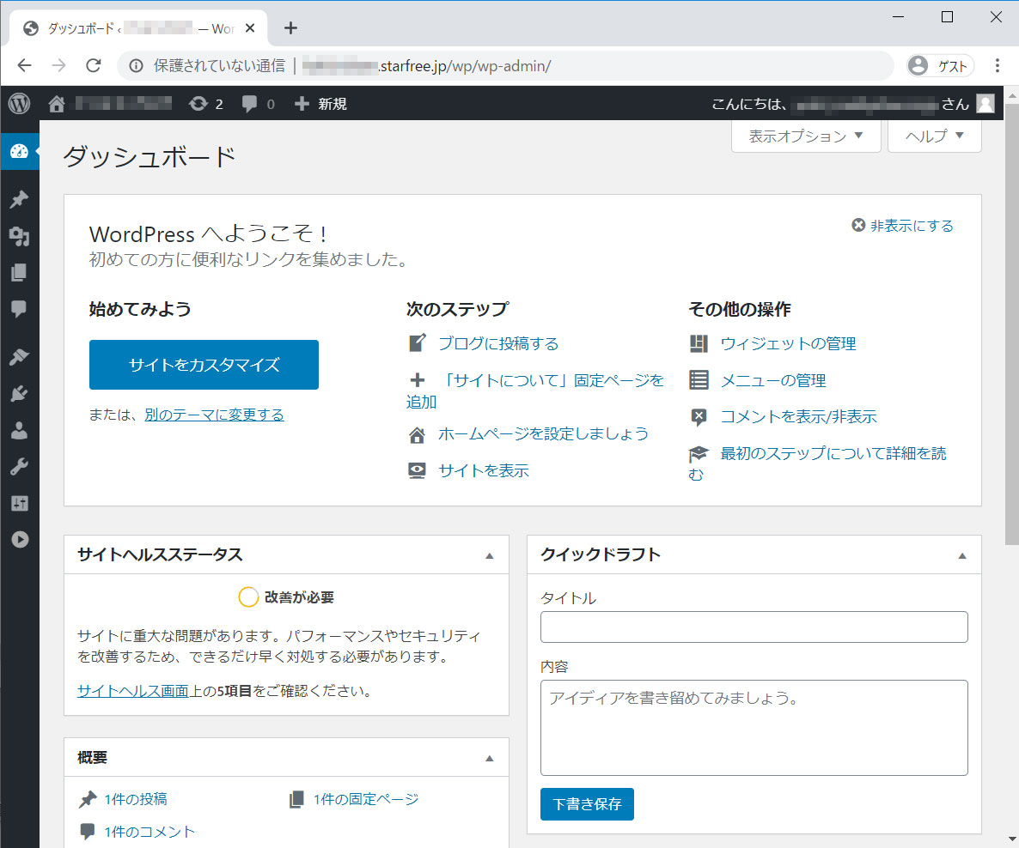Click user avatar in admin bar
The width and height of the screenshot is (1019, 848).
[985, 103]
